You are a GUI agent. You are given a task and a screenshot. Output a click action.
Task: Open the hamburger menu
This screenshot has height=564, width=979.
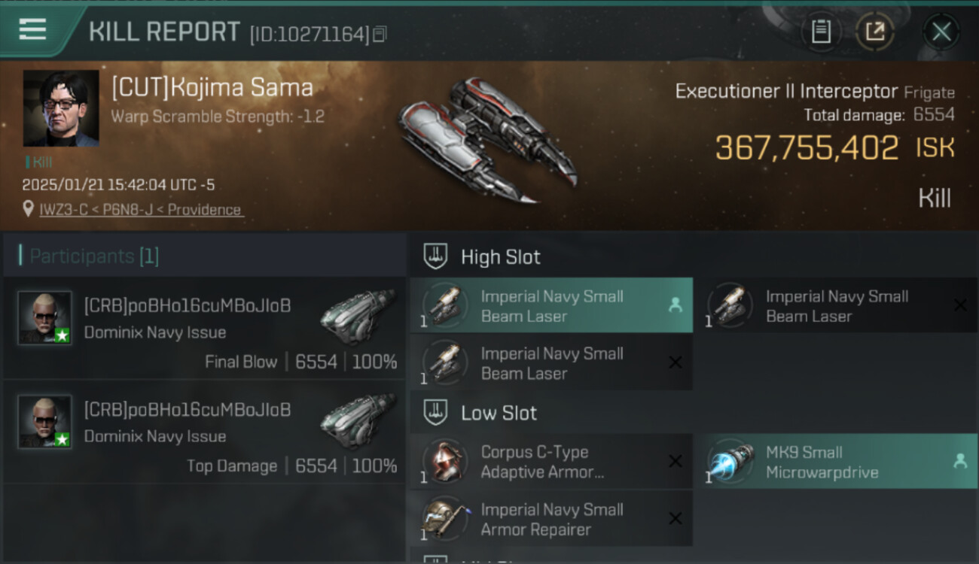click(x=32, y=30)
